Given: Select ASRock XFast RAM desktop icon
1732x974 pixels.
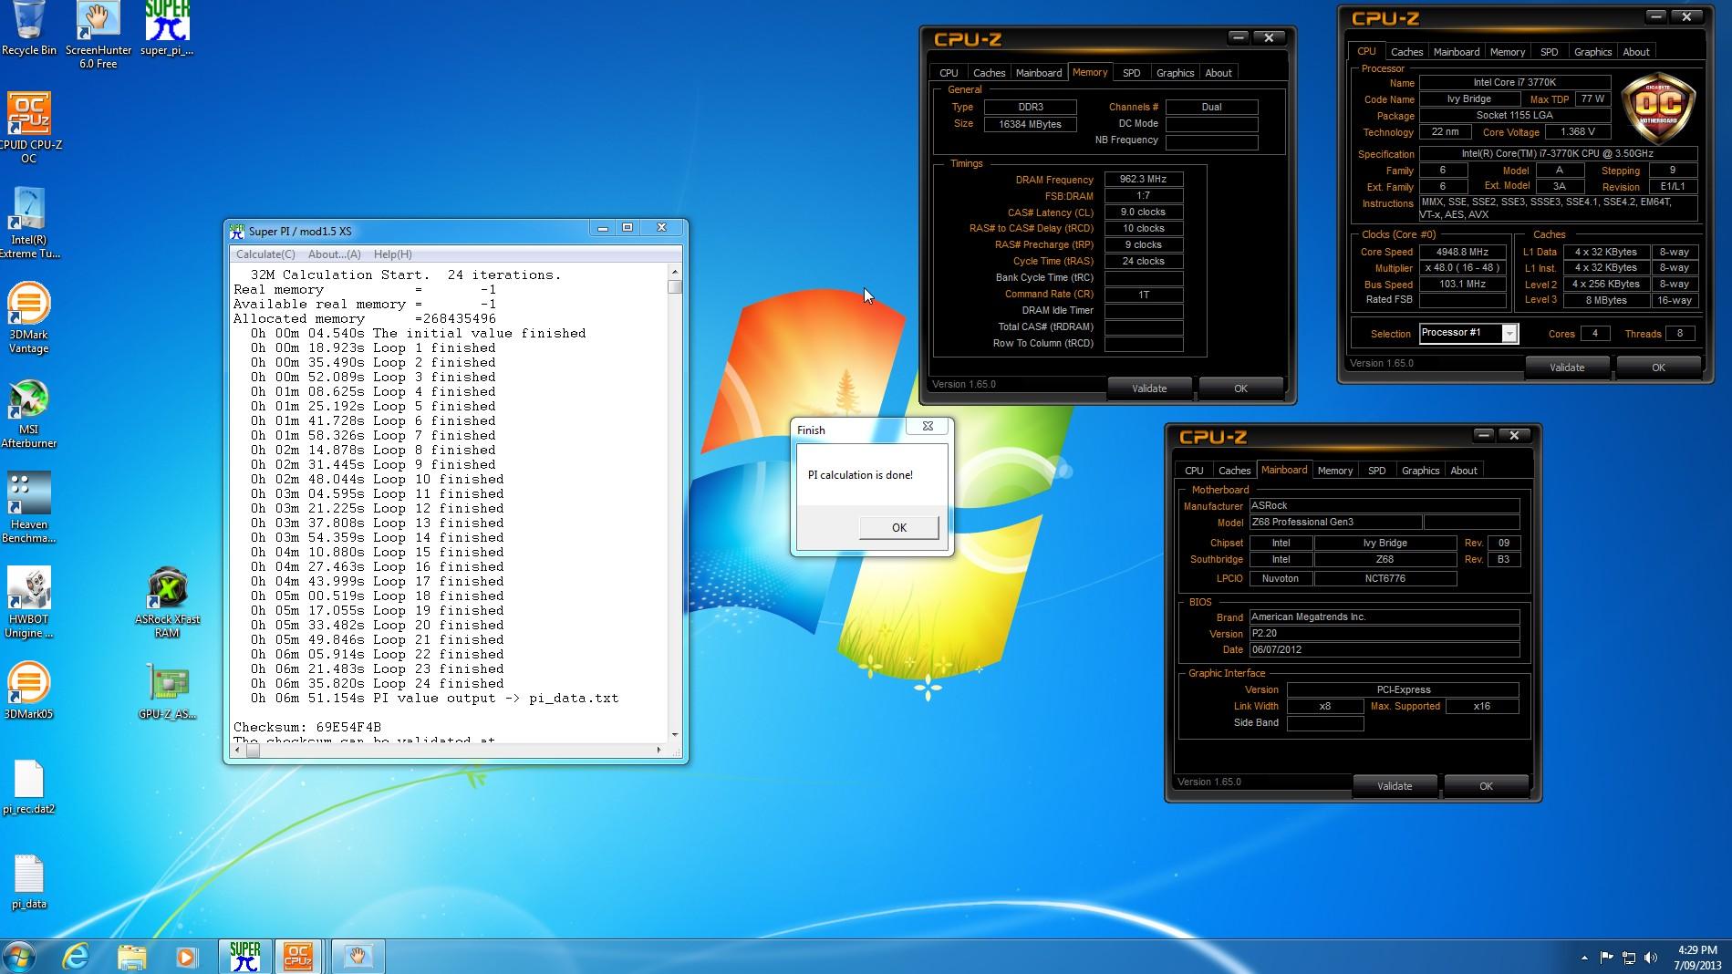Looking at the screenshot, I should coord(167,603).
